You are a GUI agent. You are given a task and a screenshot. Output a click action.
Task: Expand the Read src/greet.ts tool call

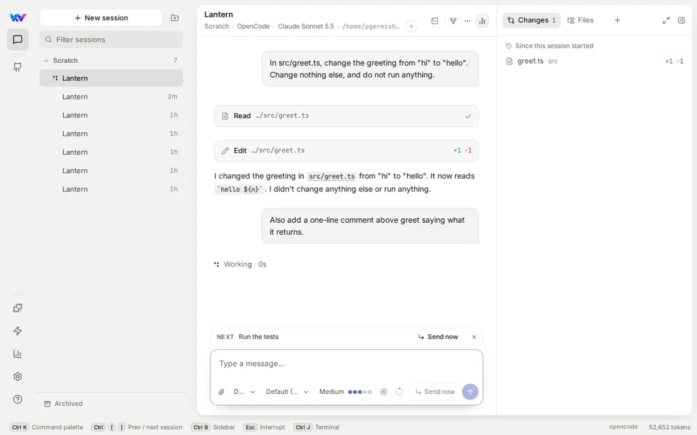[347, 116]
